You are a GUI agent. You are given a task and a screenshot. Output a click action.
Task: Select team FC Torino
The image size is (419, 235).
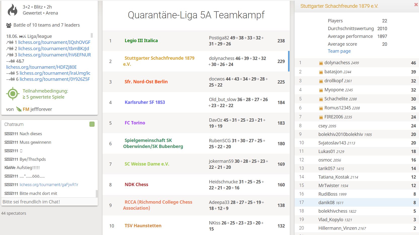pos(135,123)
